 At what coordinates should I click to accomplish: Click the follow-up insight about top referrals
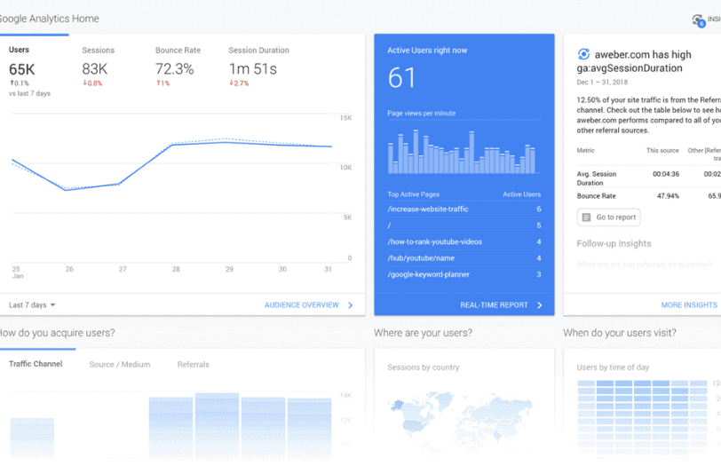coord(645,265)
